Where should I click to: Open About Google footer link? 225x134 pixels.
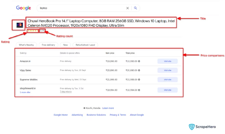click(x=137, y=115)
